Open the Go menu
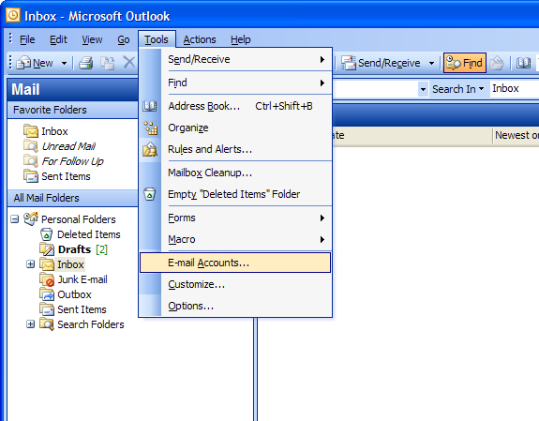The width and height of the screenshot is (539, 421). click(x=124, y=39)
